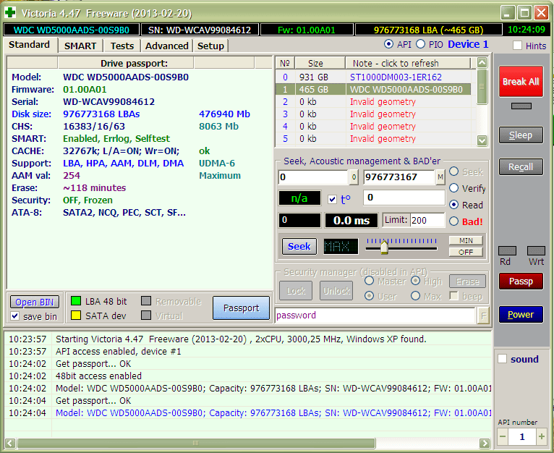The image size is (554, 453).
Task: Select the Read radio option
Action: tap(454, 205)
